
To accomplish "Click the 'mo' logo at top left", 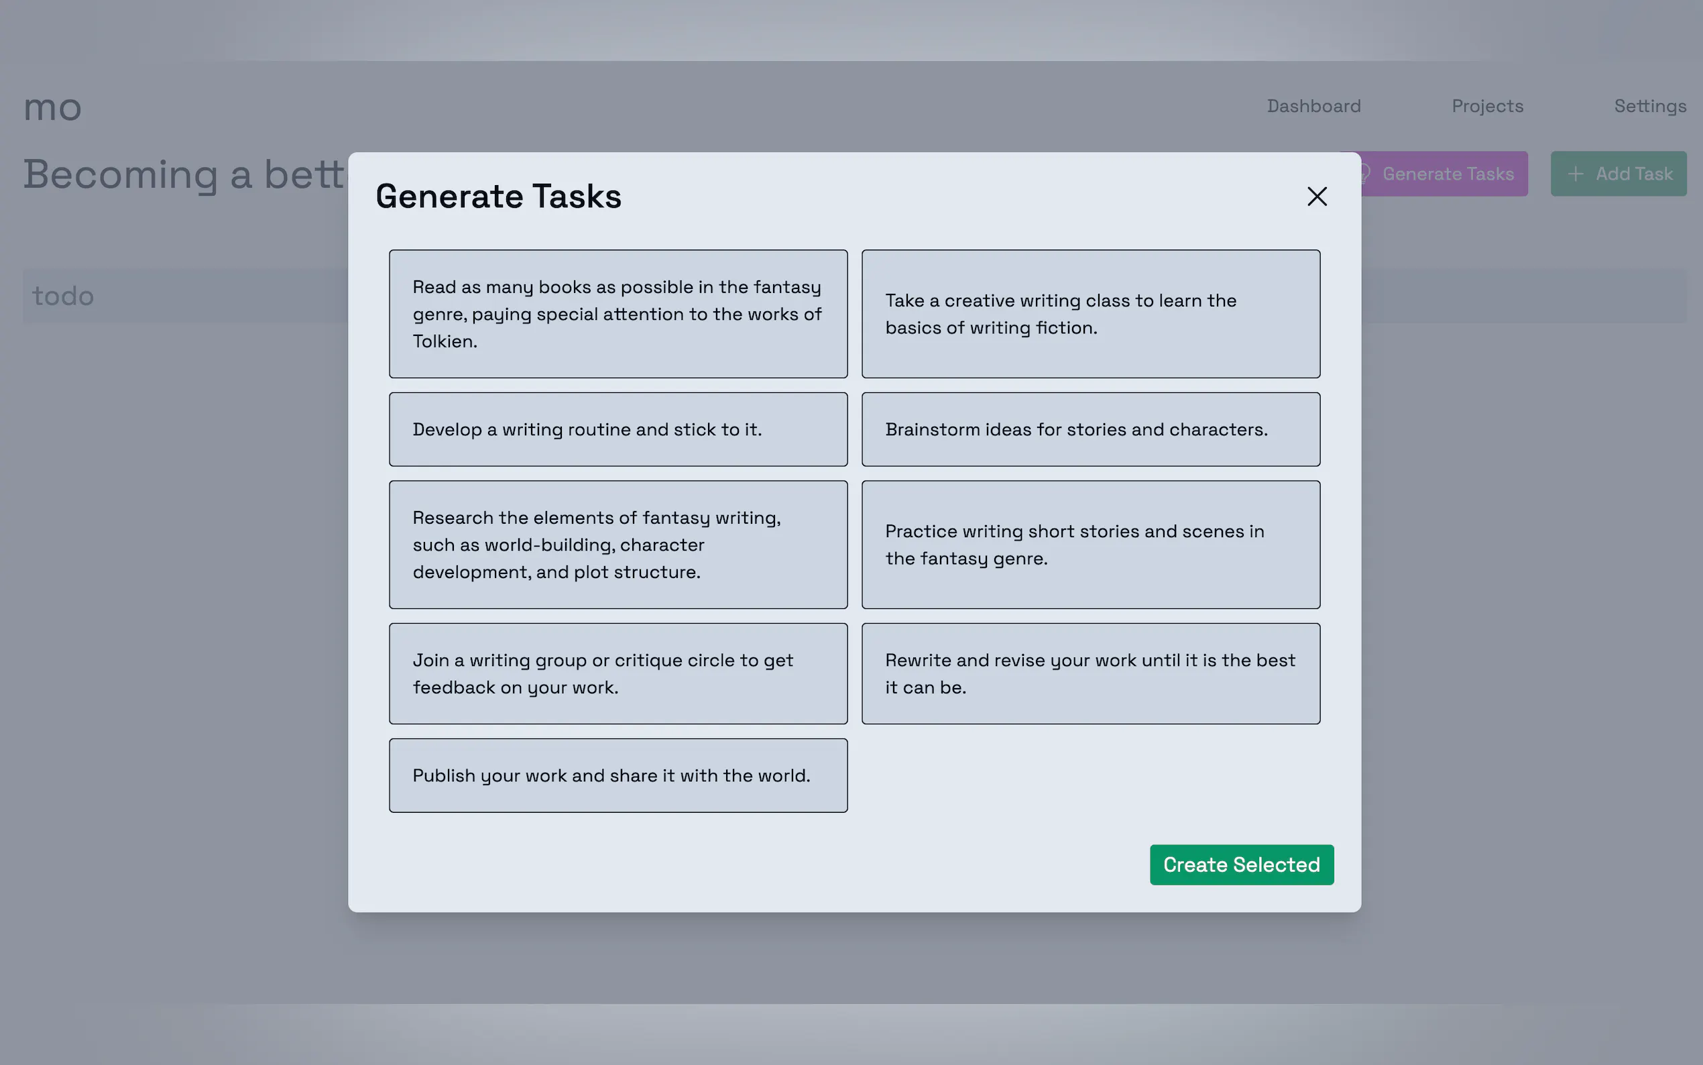I will point(53,108).
